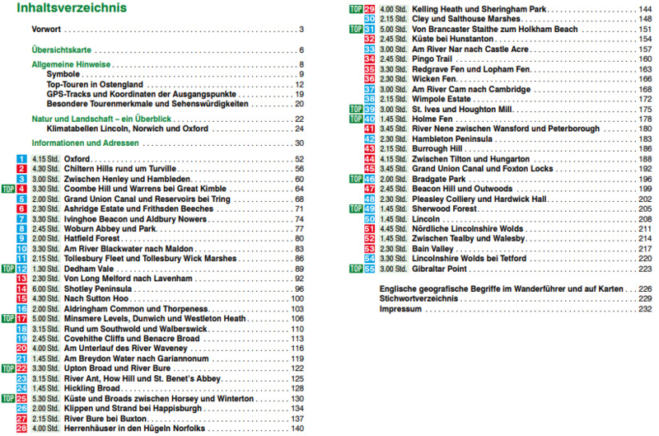Click blue tour number 55 badge
The image size is (659, 436).
(369, 269)
